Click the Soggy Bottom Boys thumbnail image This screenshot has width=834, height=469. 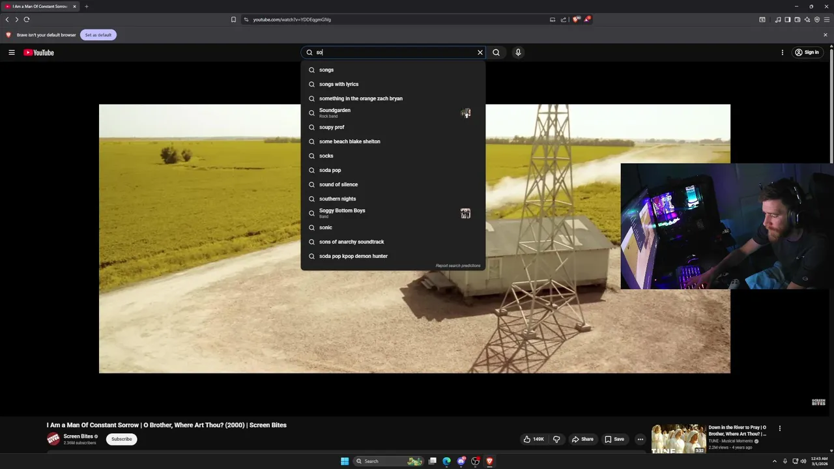coord(465,214)
